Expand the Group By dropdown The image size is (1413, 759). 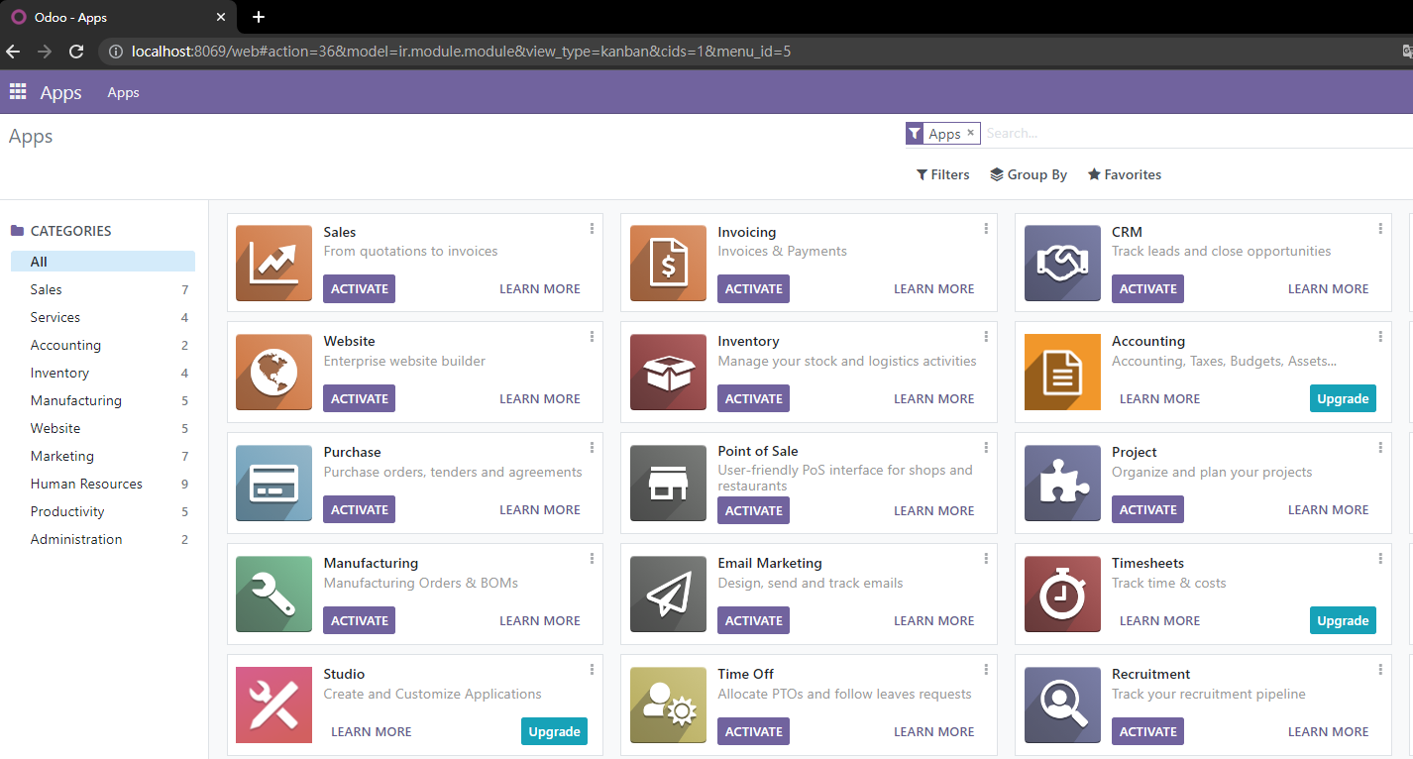click(x=1029, y=174)
